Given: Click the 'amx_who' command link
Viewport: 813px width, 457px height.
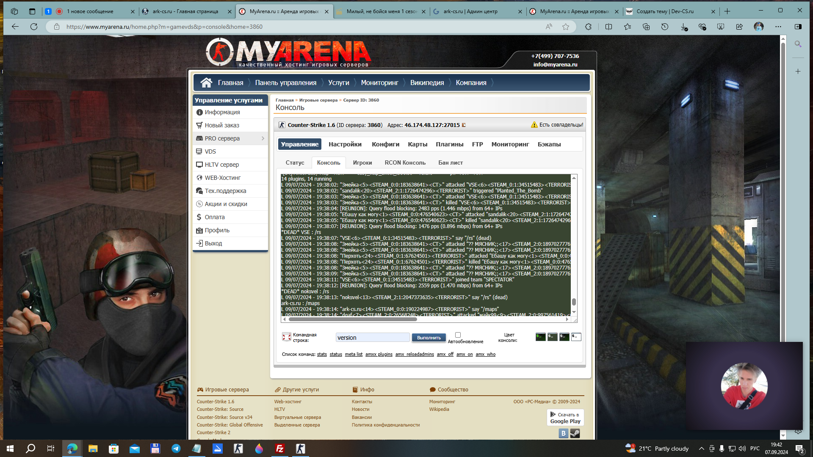Looking at the screenshot, I should click(x=485, y=355).
